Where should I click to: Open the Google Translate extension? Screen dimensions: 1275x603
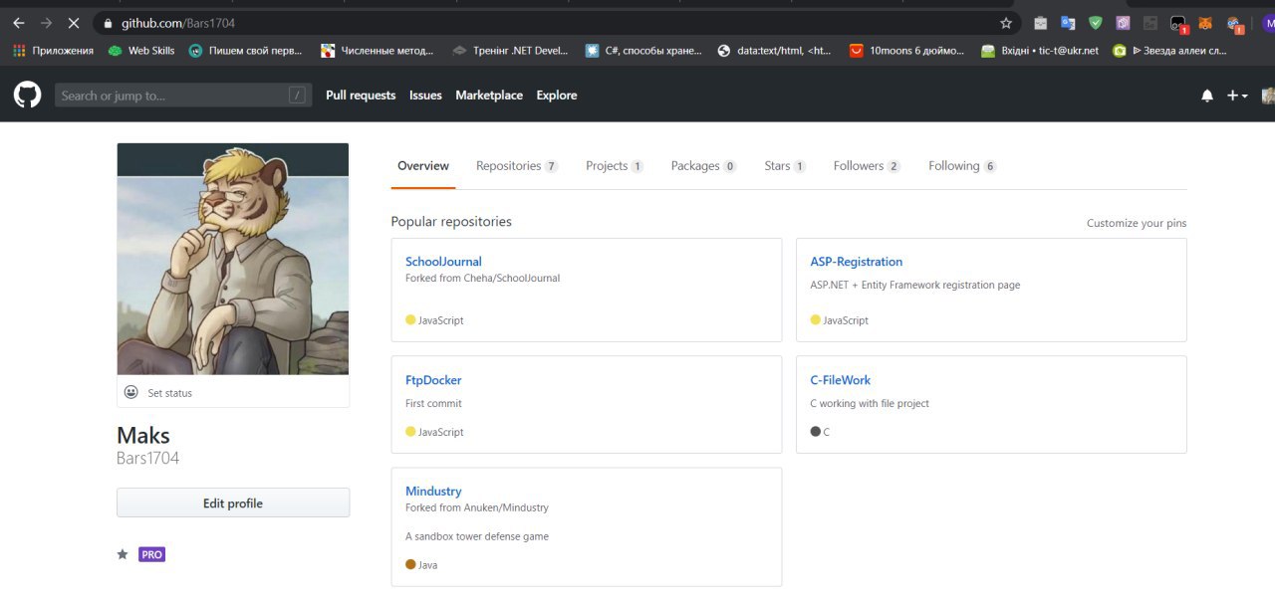click(x=1068, y=23)
